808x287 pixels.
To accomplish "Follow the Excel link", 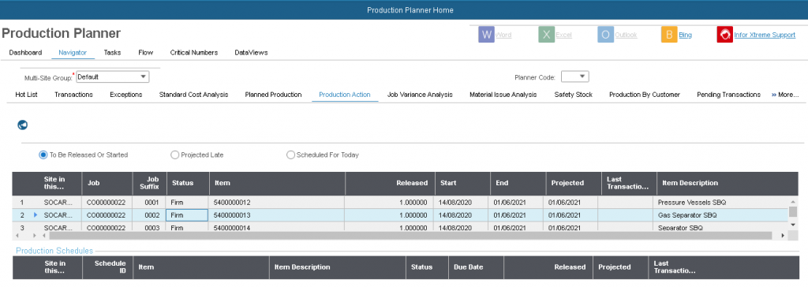I will 563,35.
